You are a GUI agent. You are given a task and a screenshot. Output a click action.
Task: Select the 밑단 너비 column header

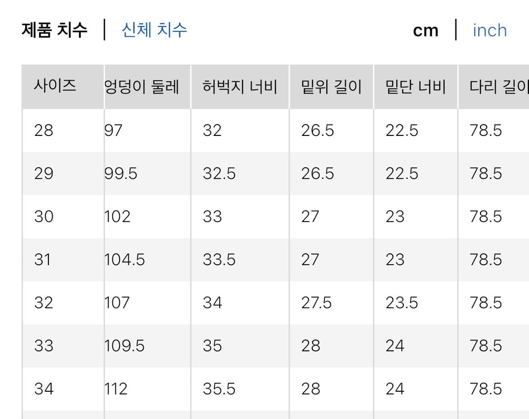(416, 87)
